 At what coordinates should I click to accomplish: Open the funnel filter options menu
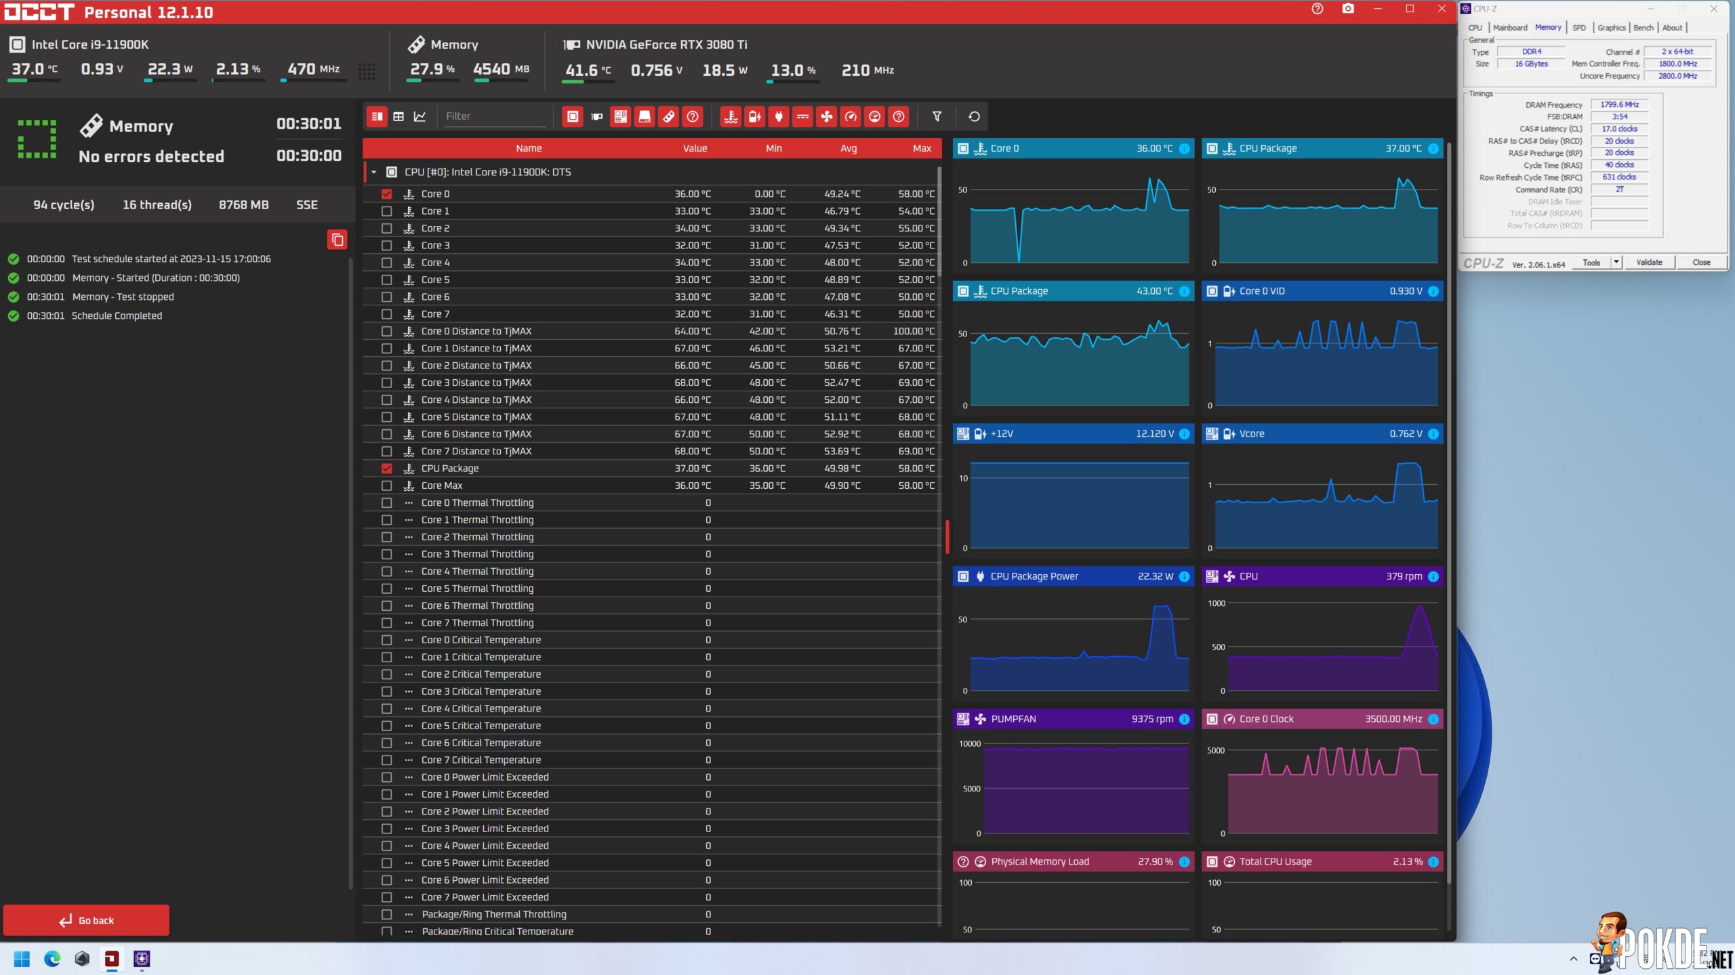pyautogui.click(x=937, y=116)
